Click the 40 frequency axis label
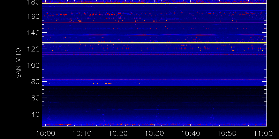This screenshot has height=139, width=279. click(35, 114)
